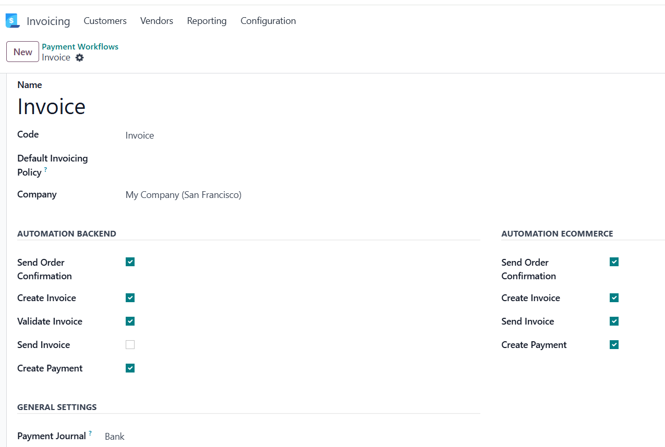Open the Customers menu
The width and height of the screenshot is (665, 447).
[x=105, y=21]
